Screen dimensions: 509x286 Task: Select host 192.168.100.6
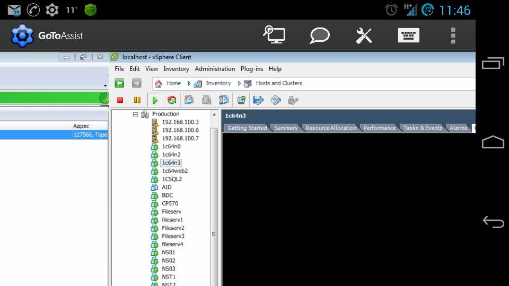click(180, 130)
